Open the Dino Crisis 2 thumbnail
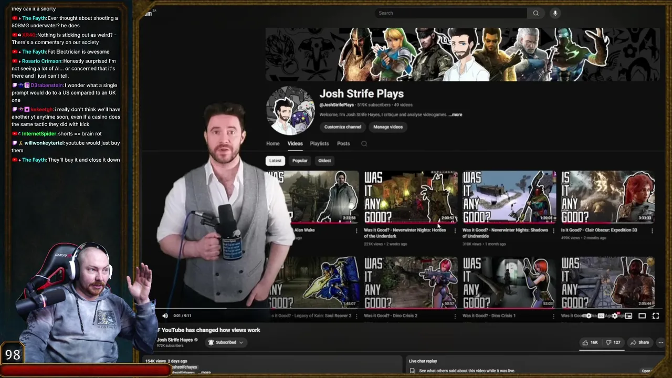 pos(411,282)
